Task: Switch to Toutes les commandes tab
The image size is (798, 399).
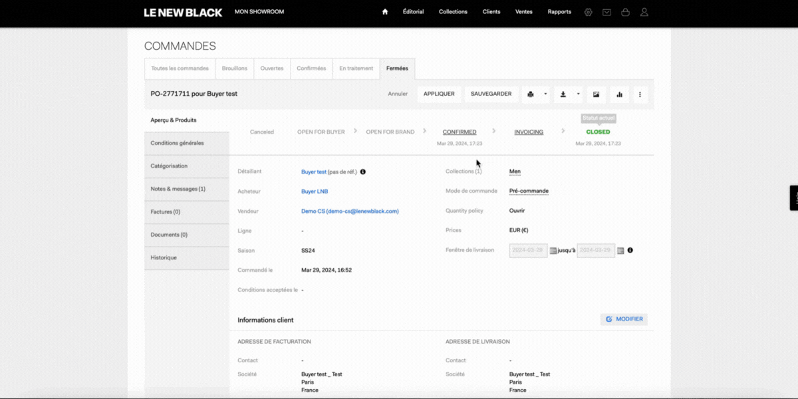Action: coord(180,68)
